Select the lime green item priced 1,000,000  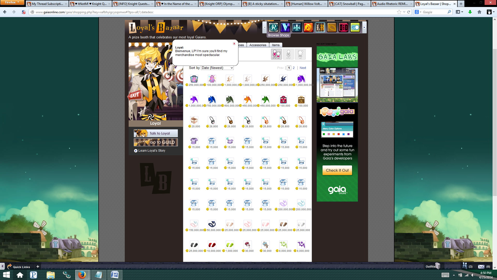click(230, 244)
